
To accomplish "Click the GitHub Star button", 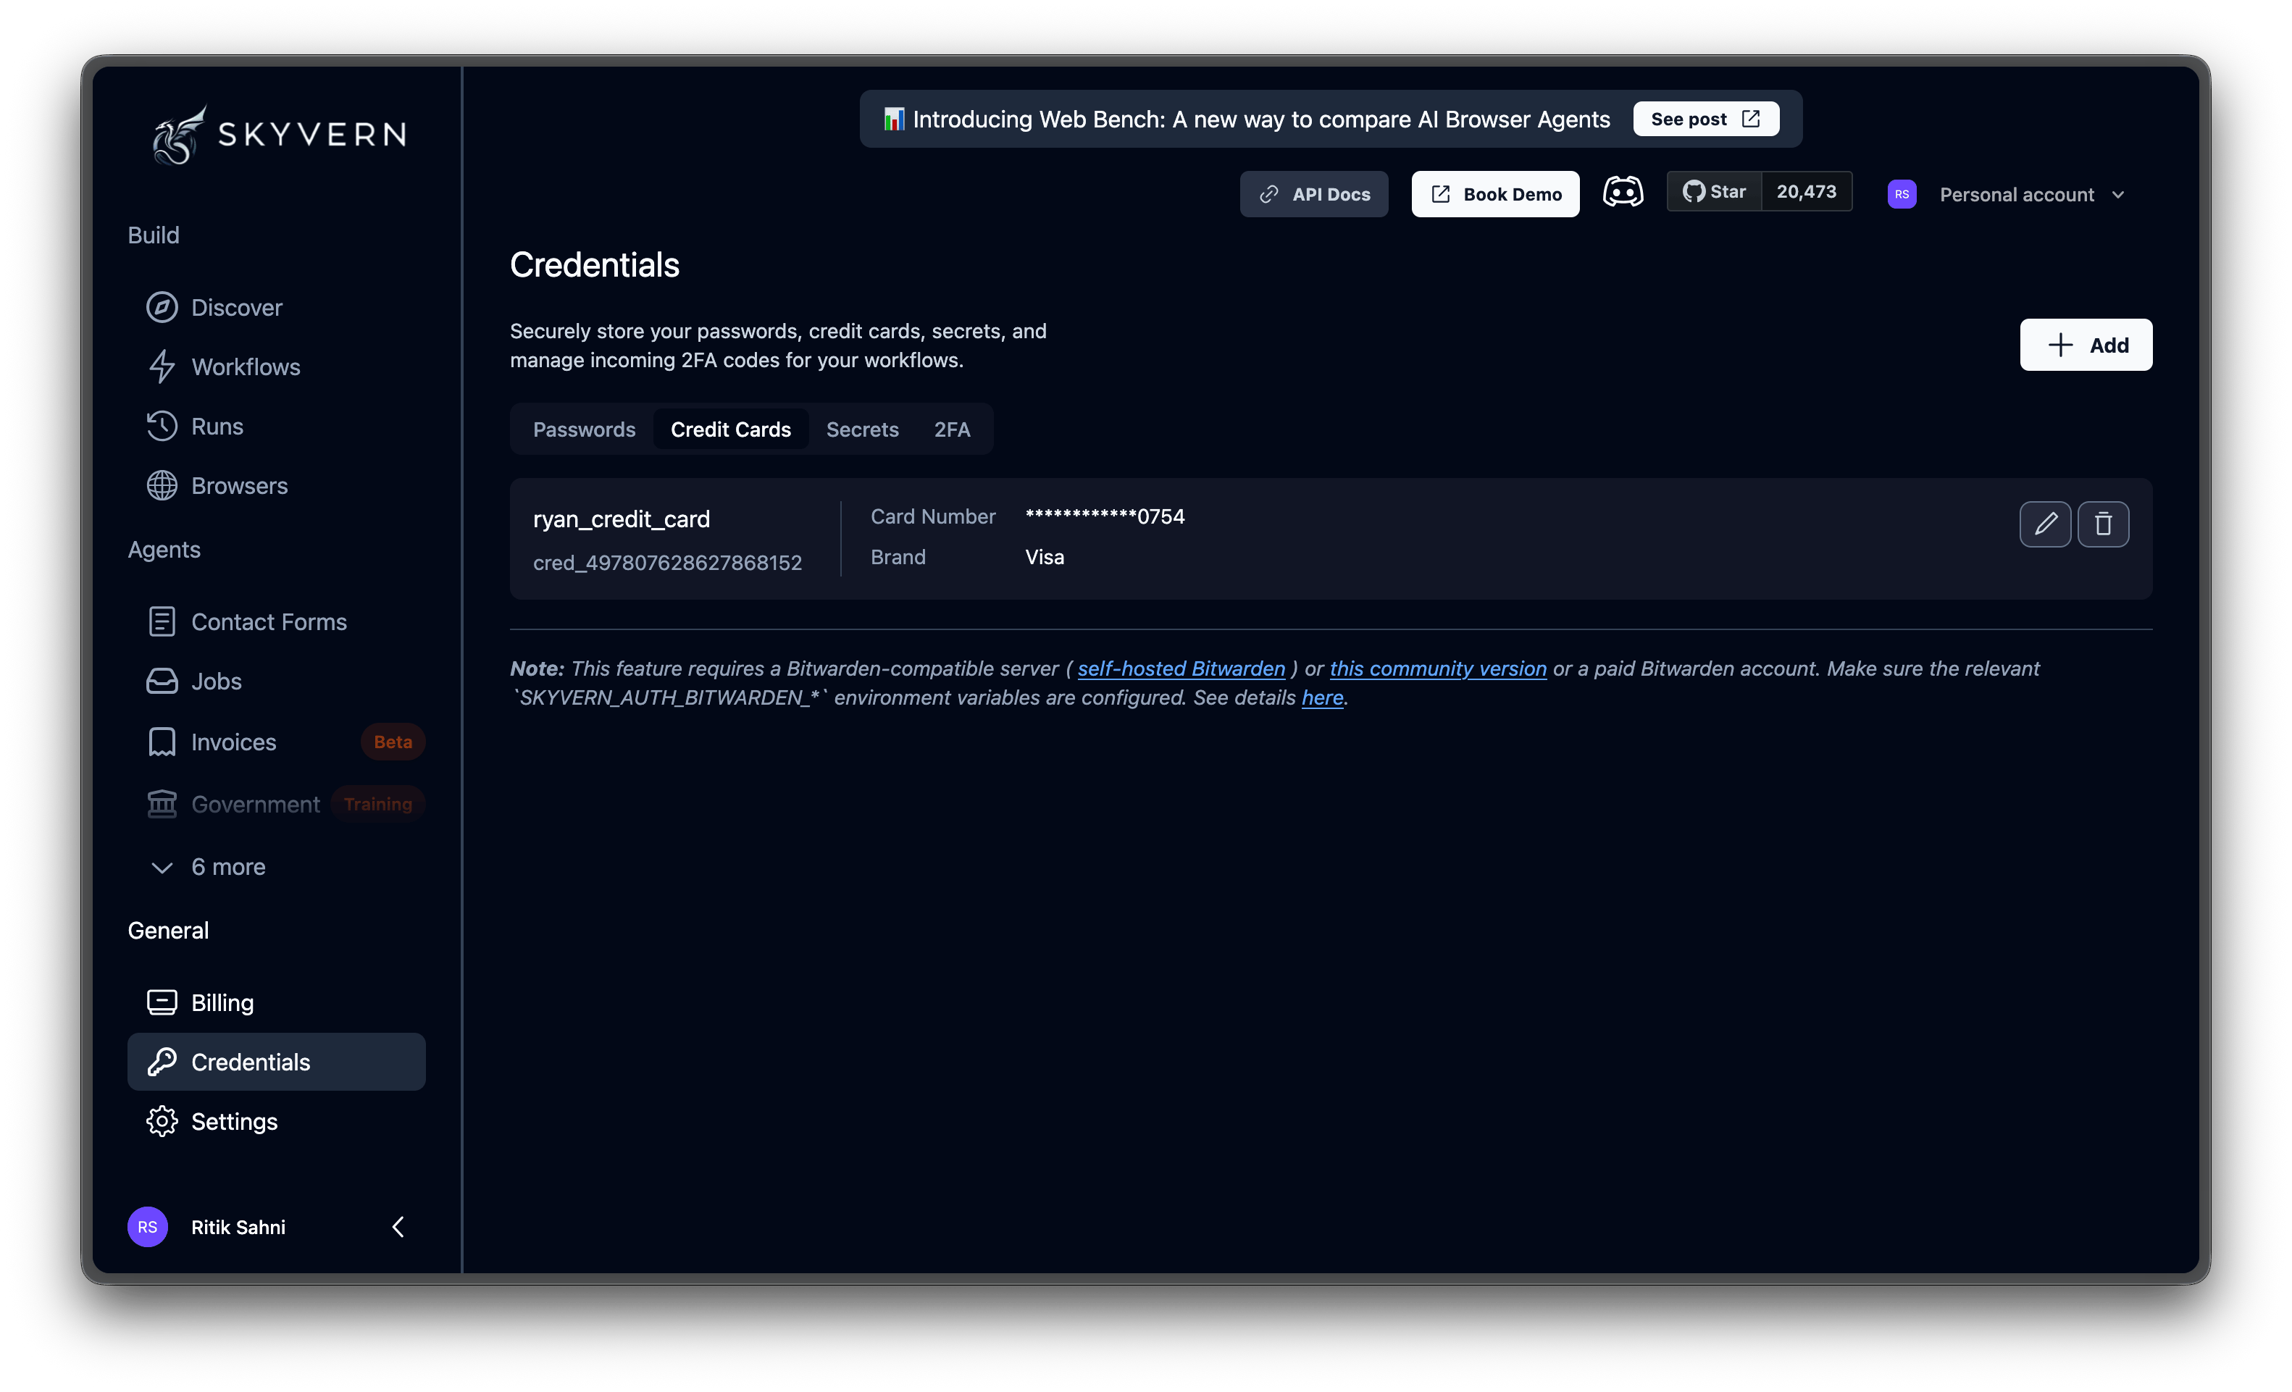I will pyautogui.click(x=1715, y=191).
